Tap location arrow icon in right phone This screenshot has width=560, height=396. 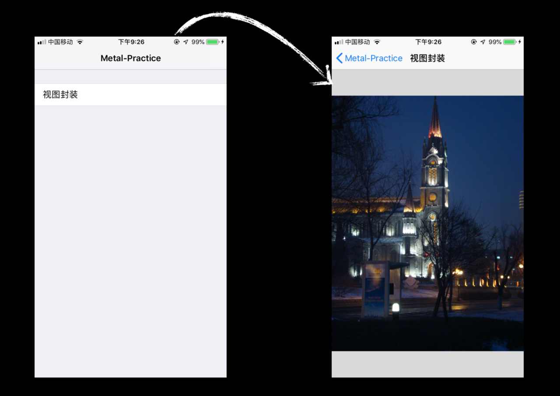pyautogui.click(x=483, y=42)
